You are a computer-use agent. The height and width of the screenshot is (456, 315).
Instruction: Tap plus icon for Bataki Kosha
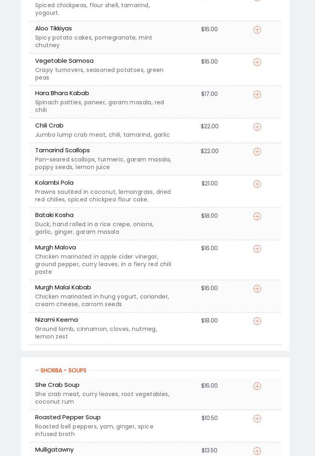pyautogui.click(x=257, y=217)
